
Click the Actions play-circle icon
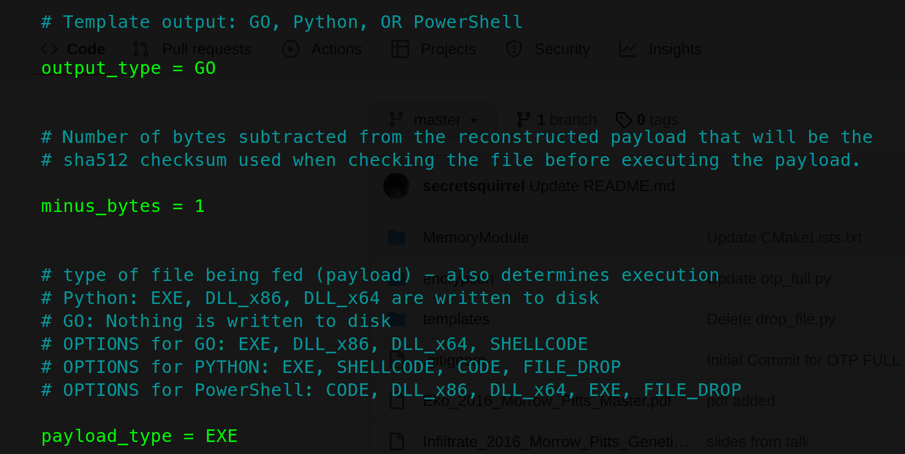(291, 49)
